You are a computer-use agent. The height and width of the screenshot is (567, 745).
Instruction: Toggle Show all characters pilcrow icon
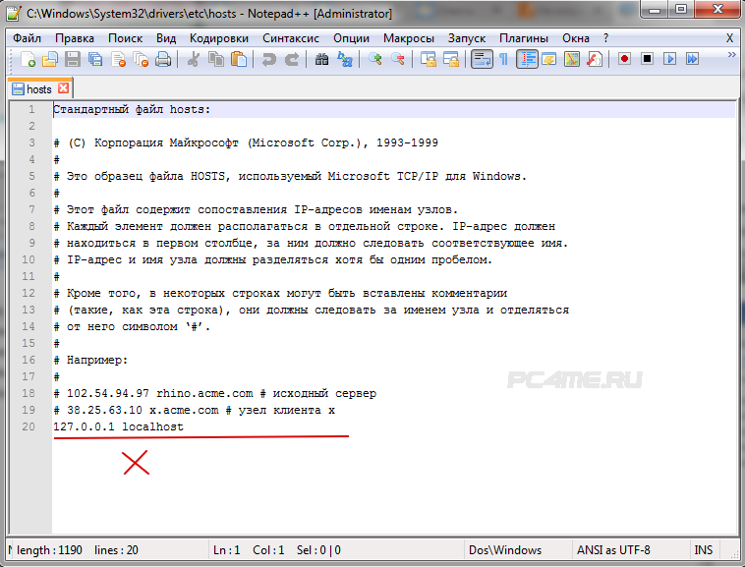point(503,59)
